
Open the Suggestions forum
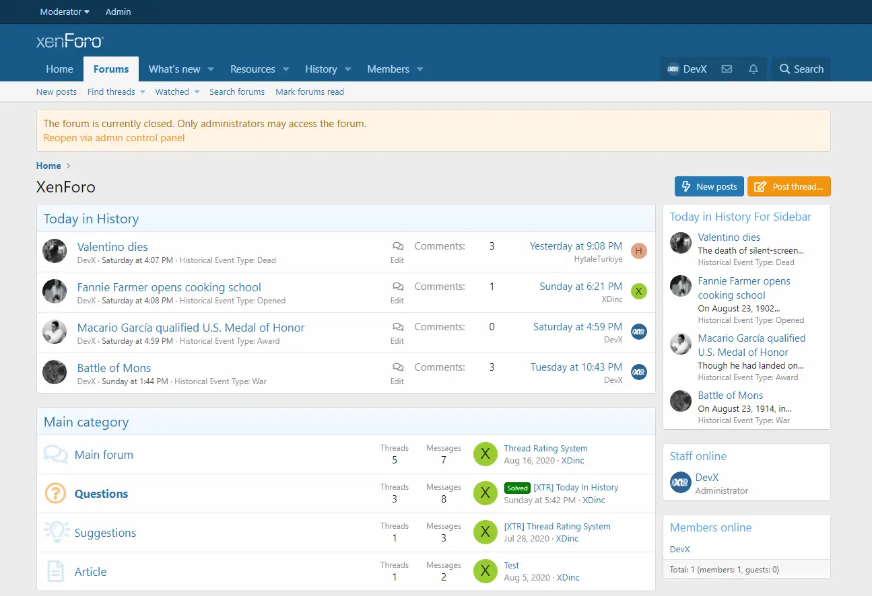pyautogui.click(x=105, y=533)
